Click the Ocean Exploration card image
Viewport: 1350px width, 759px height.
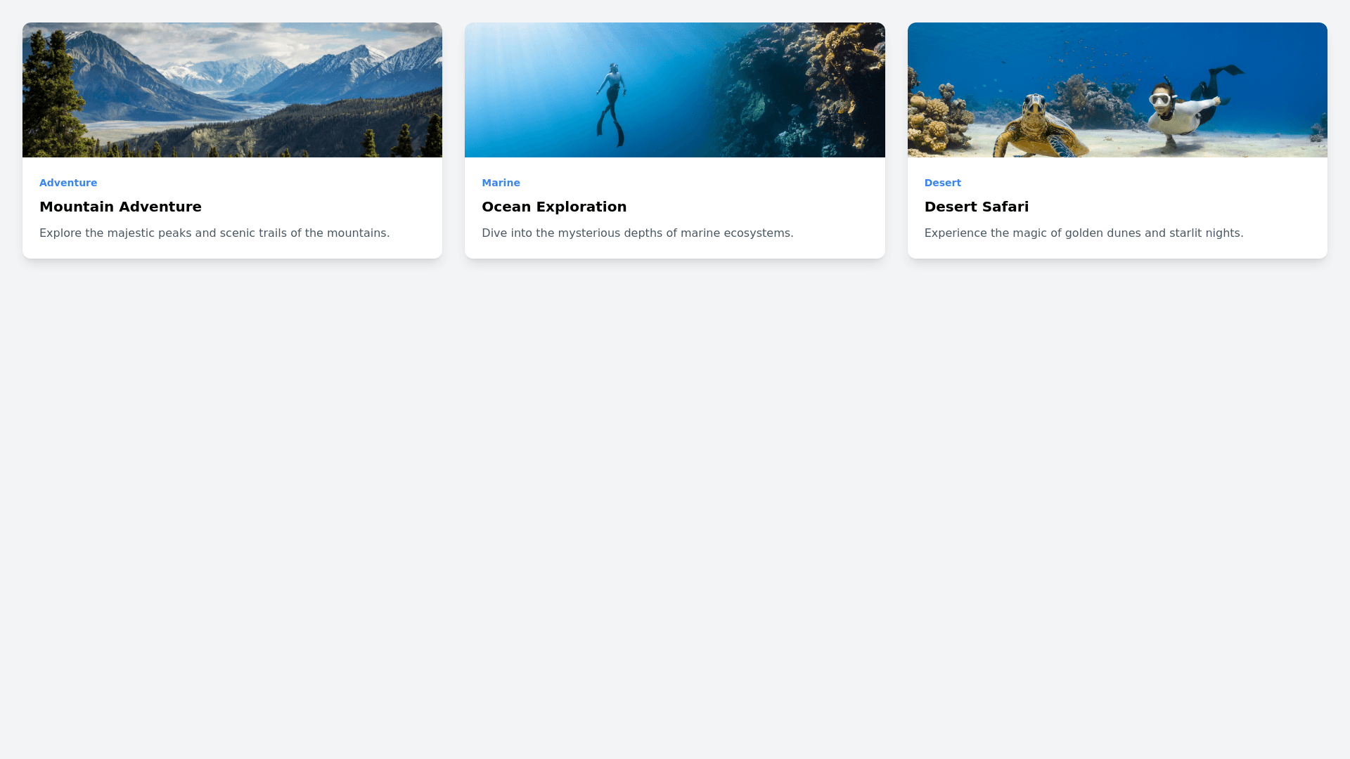pyautogui.click(x=674, y=90)
